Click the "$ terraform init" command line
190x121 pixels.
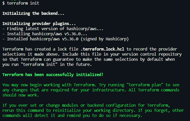click(x=21, y=3)
